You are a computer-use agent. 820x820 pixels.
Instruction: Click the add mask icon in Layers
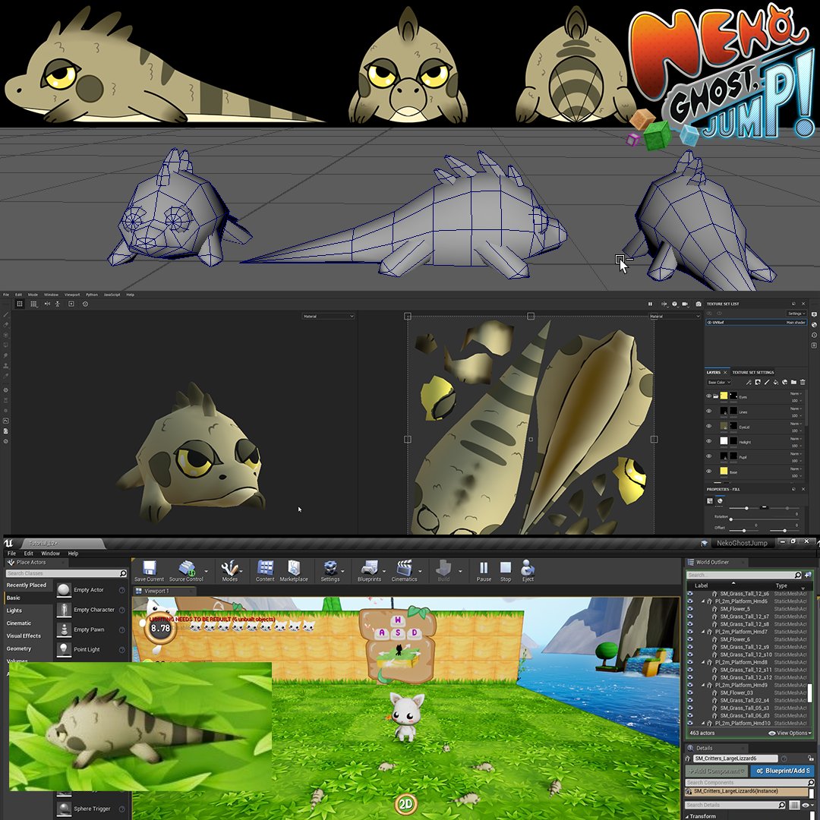(x=758, y=382)
